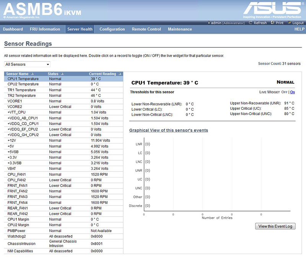This screenshot has height=259, width=306.
Task: Open the Dashboard menu
Action: (13, 29)
